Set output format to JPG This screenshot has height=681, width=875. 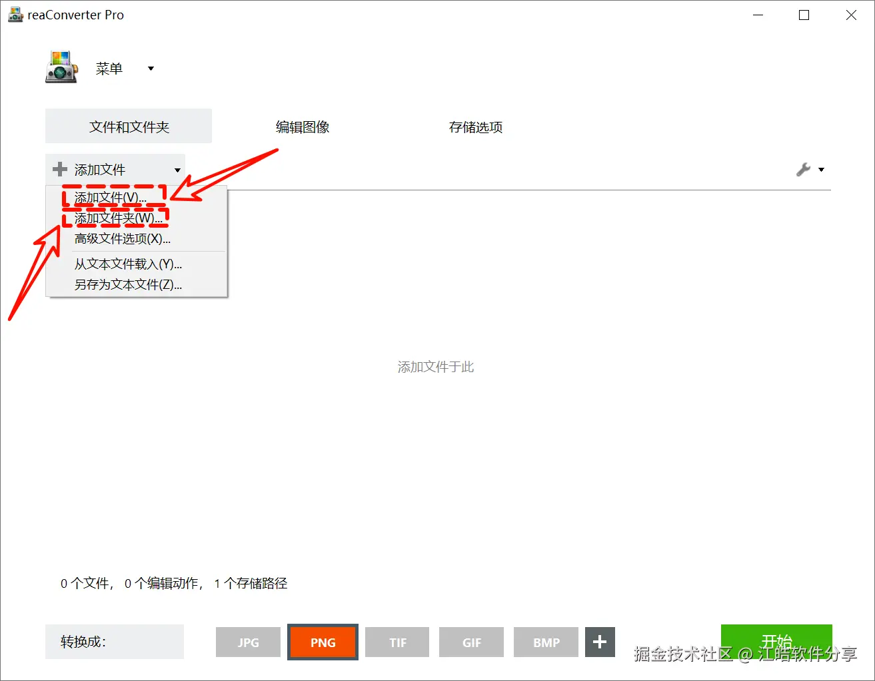248,642
